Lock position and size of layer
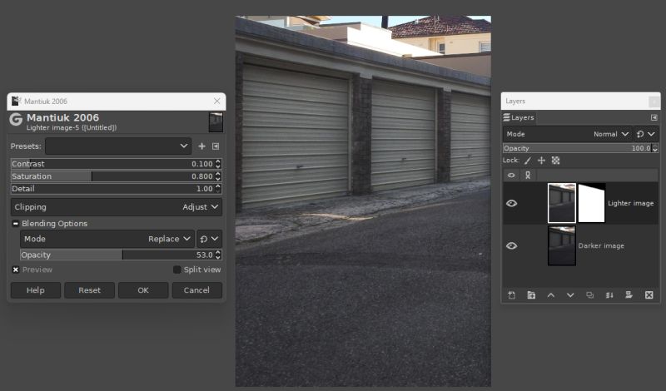Viewport: 666px width, 391px height. [542, 161]
